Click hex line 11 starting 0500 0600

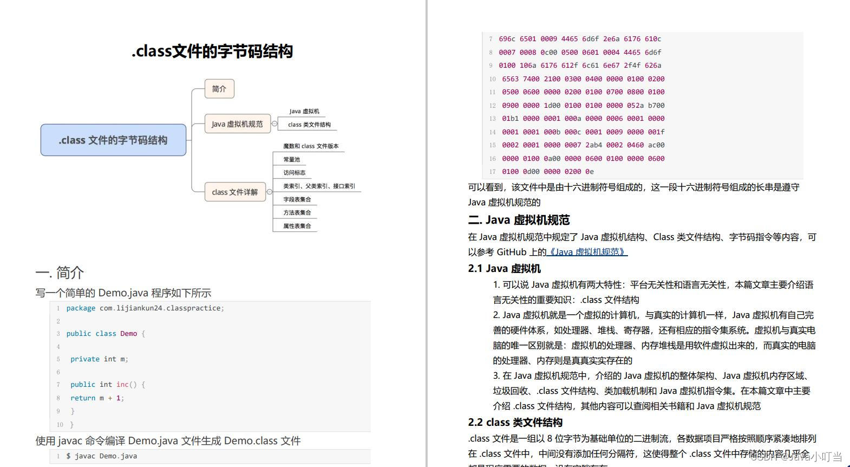click(583, 92)
